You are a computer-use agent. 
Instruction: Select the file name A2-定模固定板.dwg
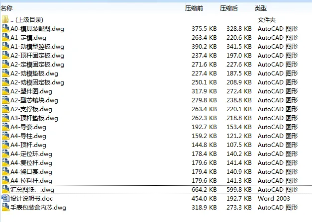(37, 65)
